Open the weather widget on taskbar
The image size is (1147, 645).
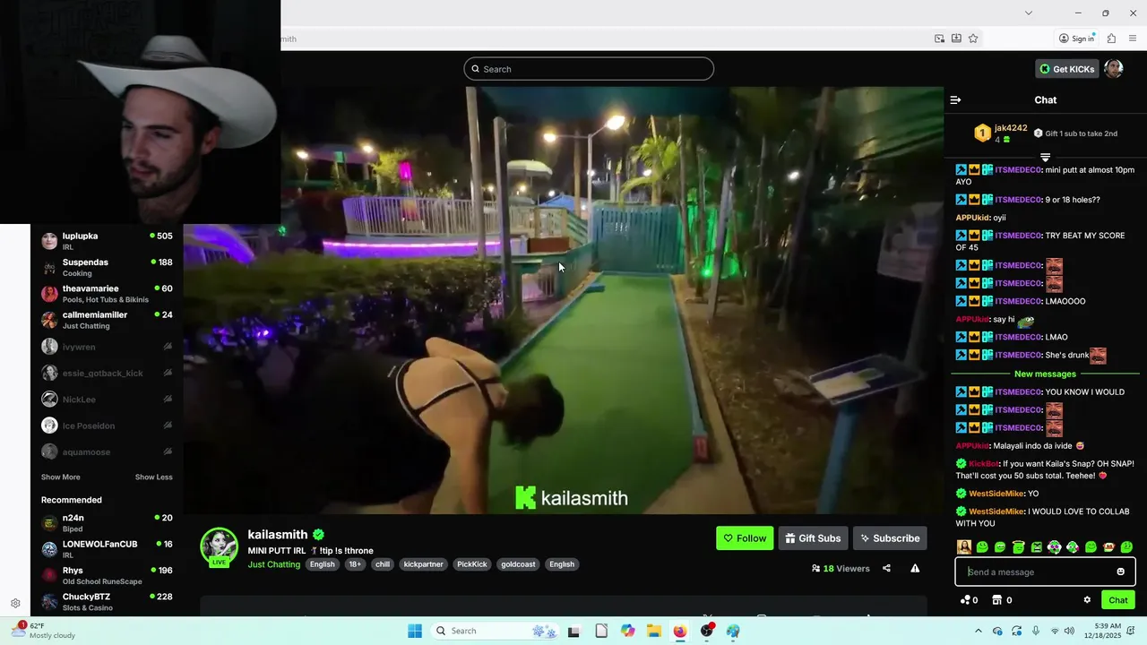pos(45,631)
